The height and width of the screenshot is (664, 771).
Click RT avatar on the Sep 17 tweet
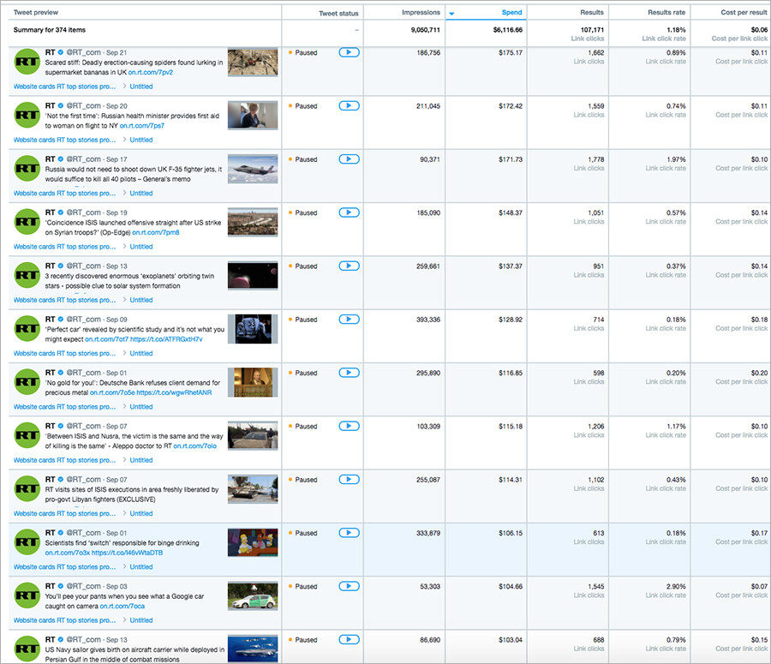click(x=27, y=168)
